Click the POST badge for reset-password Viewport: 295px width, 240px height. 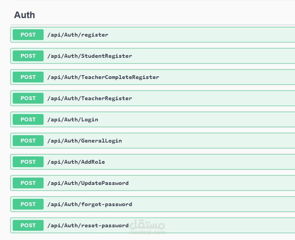click(x=28, y=225)
